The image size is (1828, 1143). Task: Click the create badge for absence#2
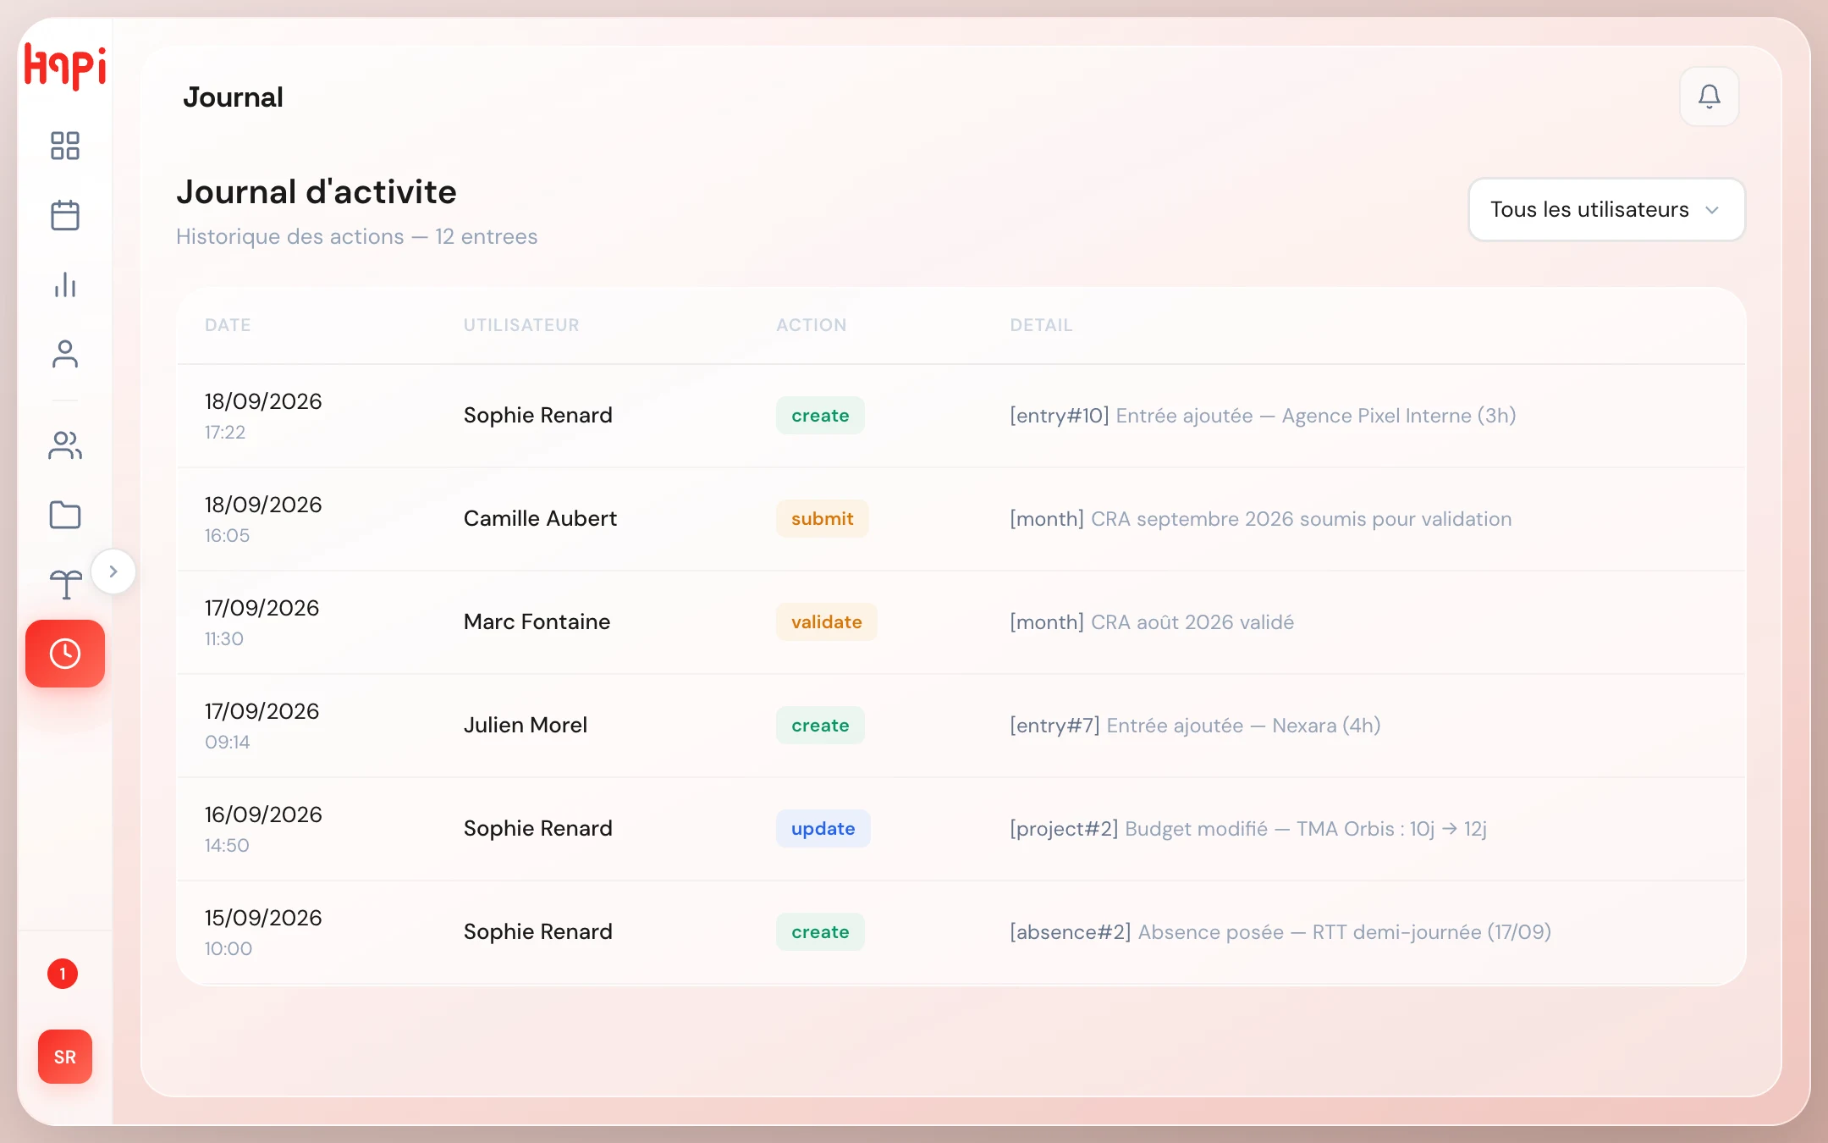point(820,932)
